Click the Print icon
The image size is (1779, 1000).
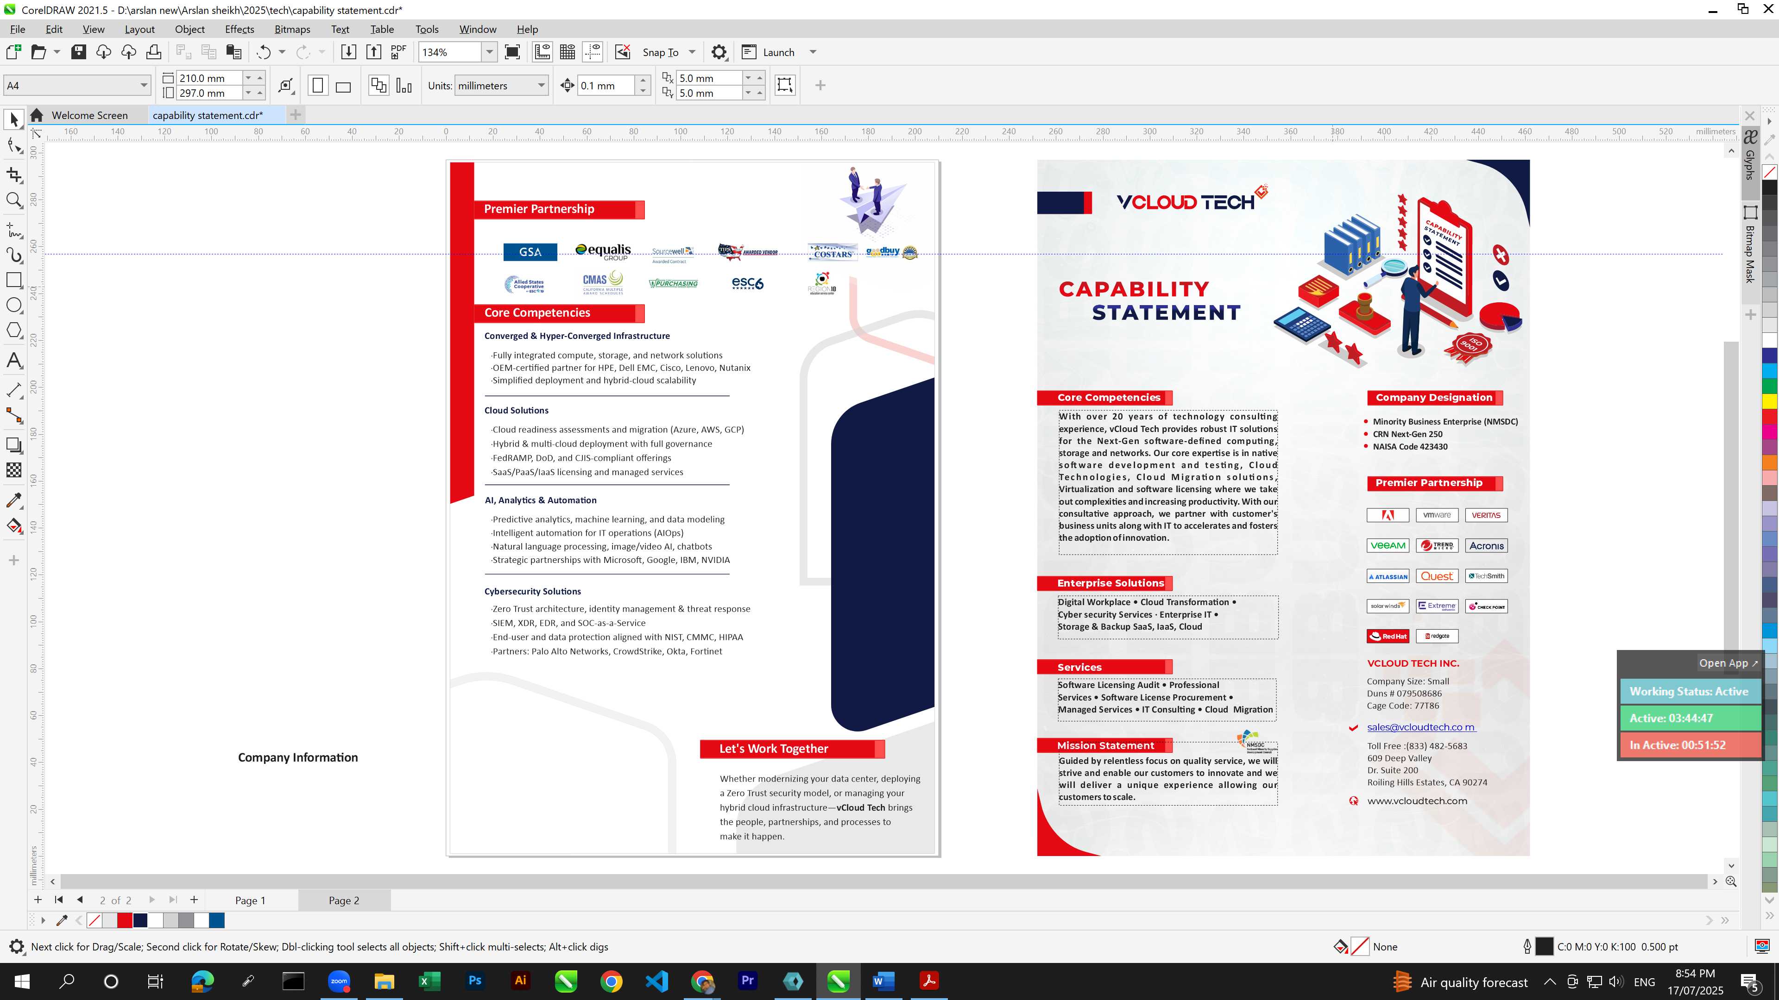coord(153,52)
